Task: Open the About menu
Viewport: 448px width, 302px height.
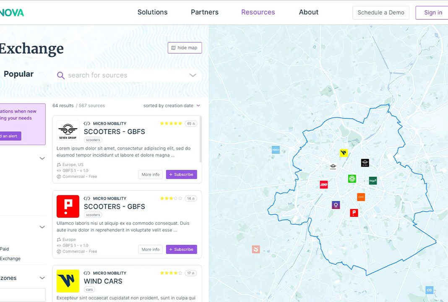Action: [309, 12]
